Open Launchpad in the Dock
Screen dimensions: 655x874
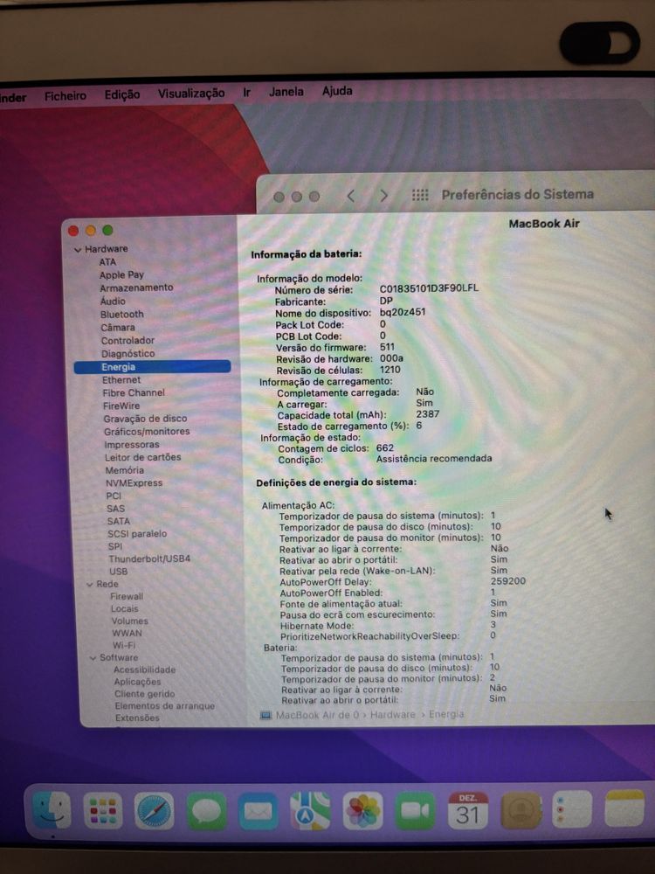click(x=103, y=810)
